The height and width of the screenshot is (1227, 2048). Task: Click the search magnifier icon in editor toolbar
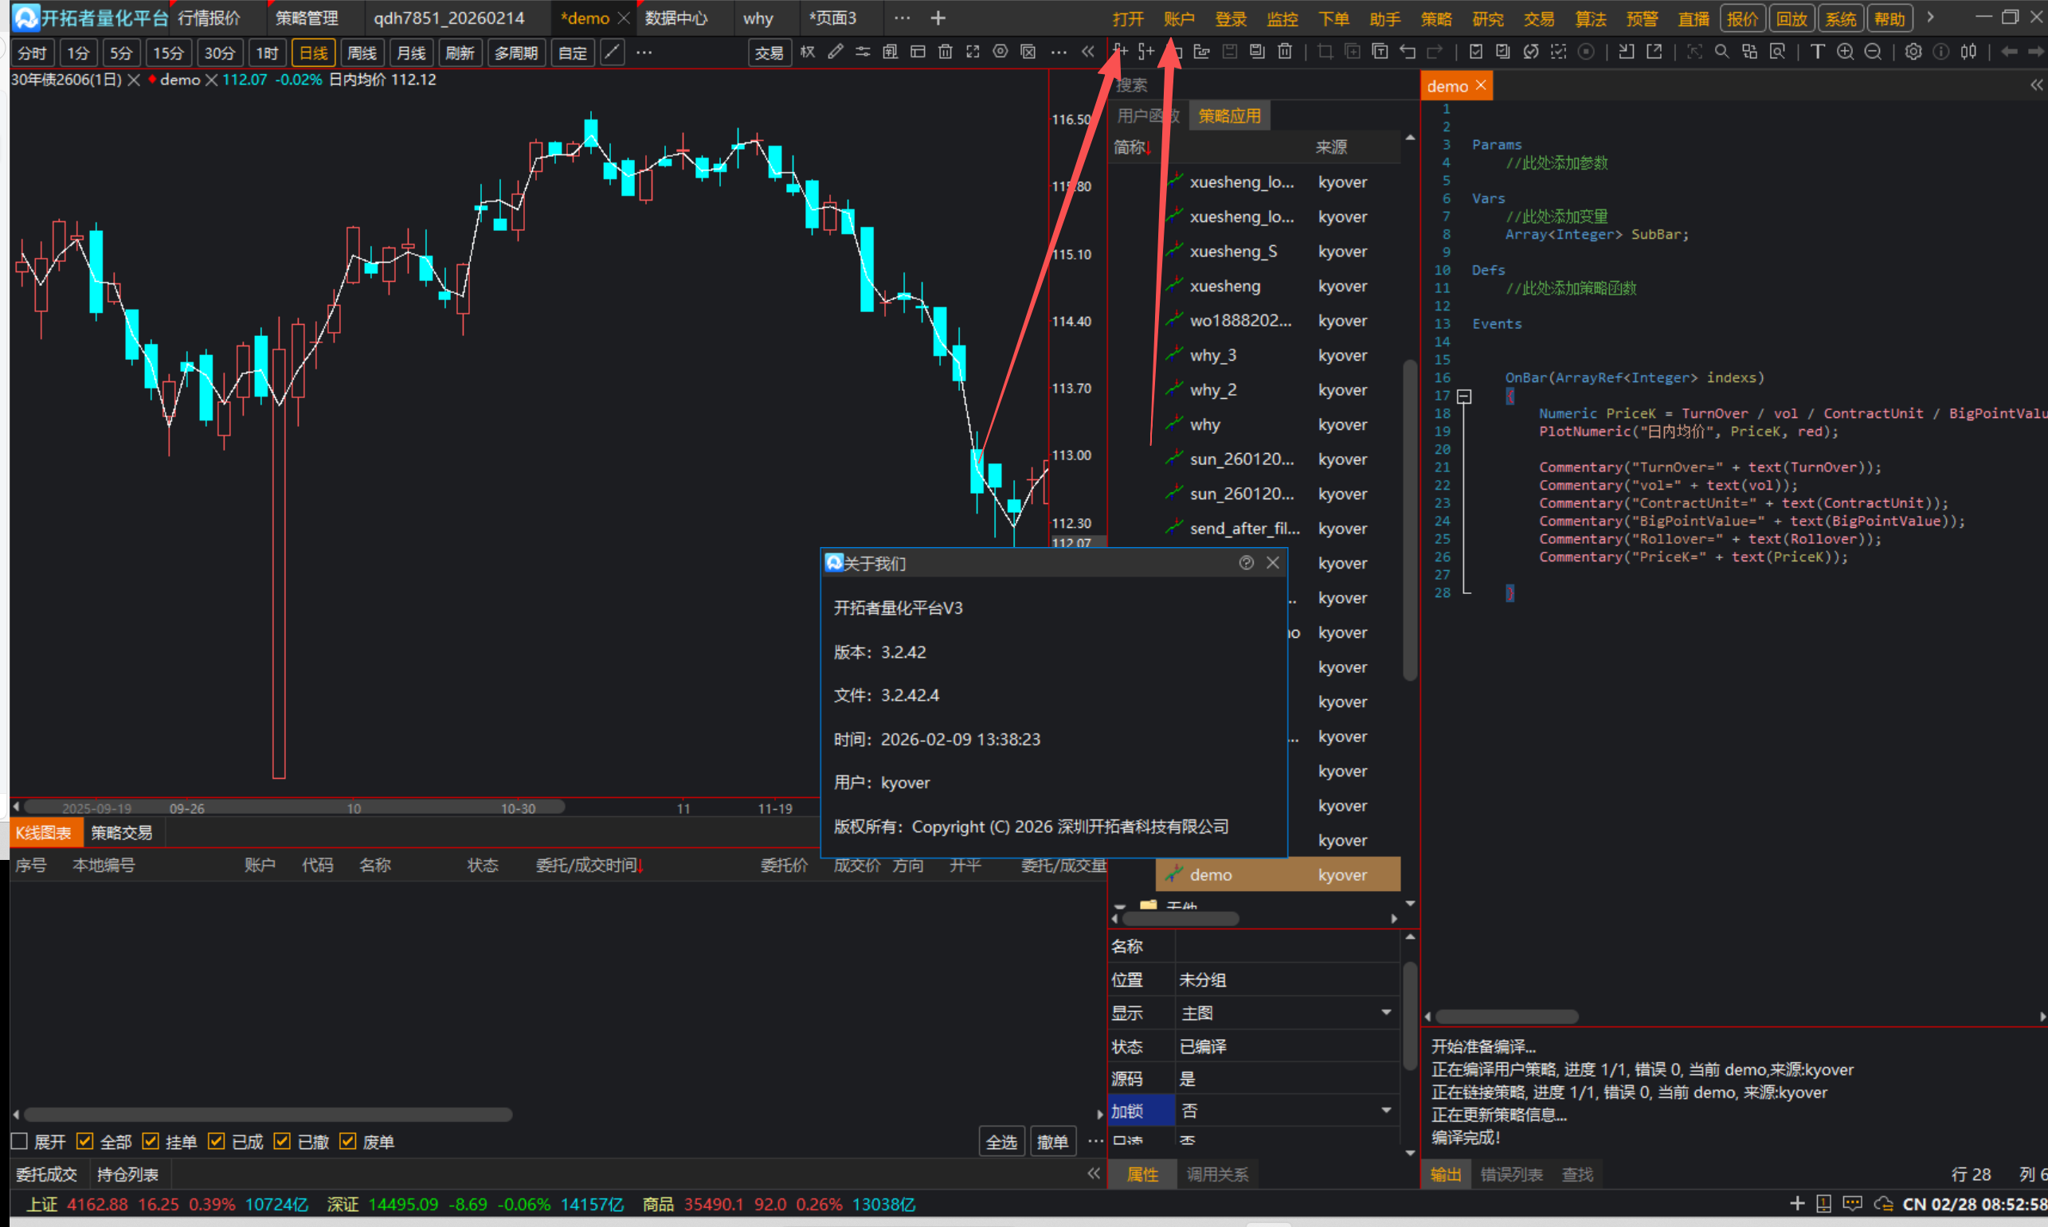coord(1722,52)
